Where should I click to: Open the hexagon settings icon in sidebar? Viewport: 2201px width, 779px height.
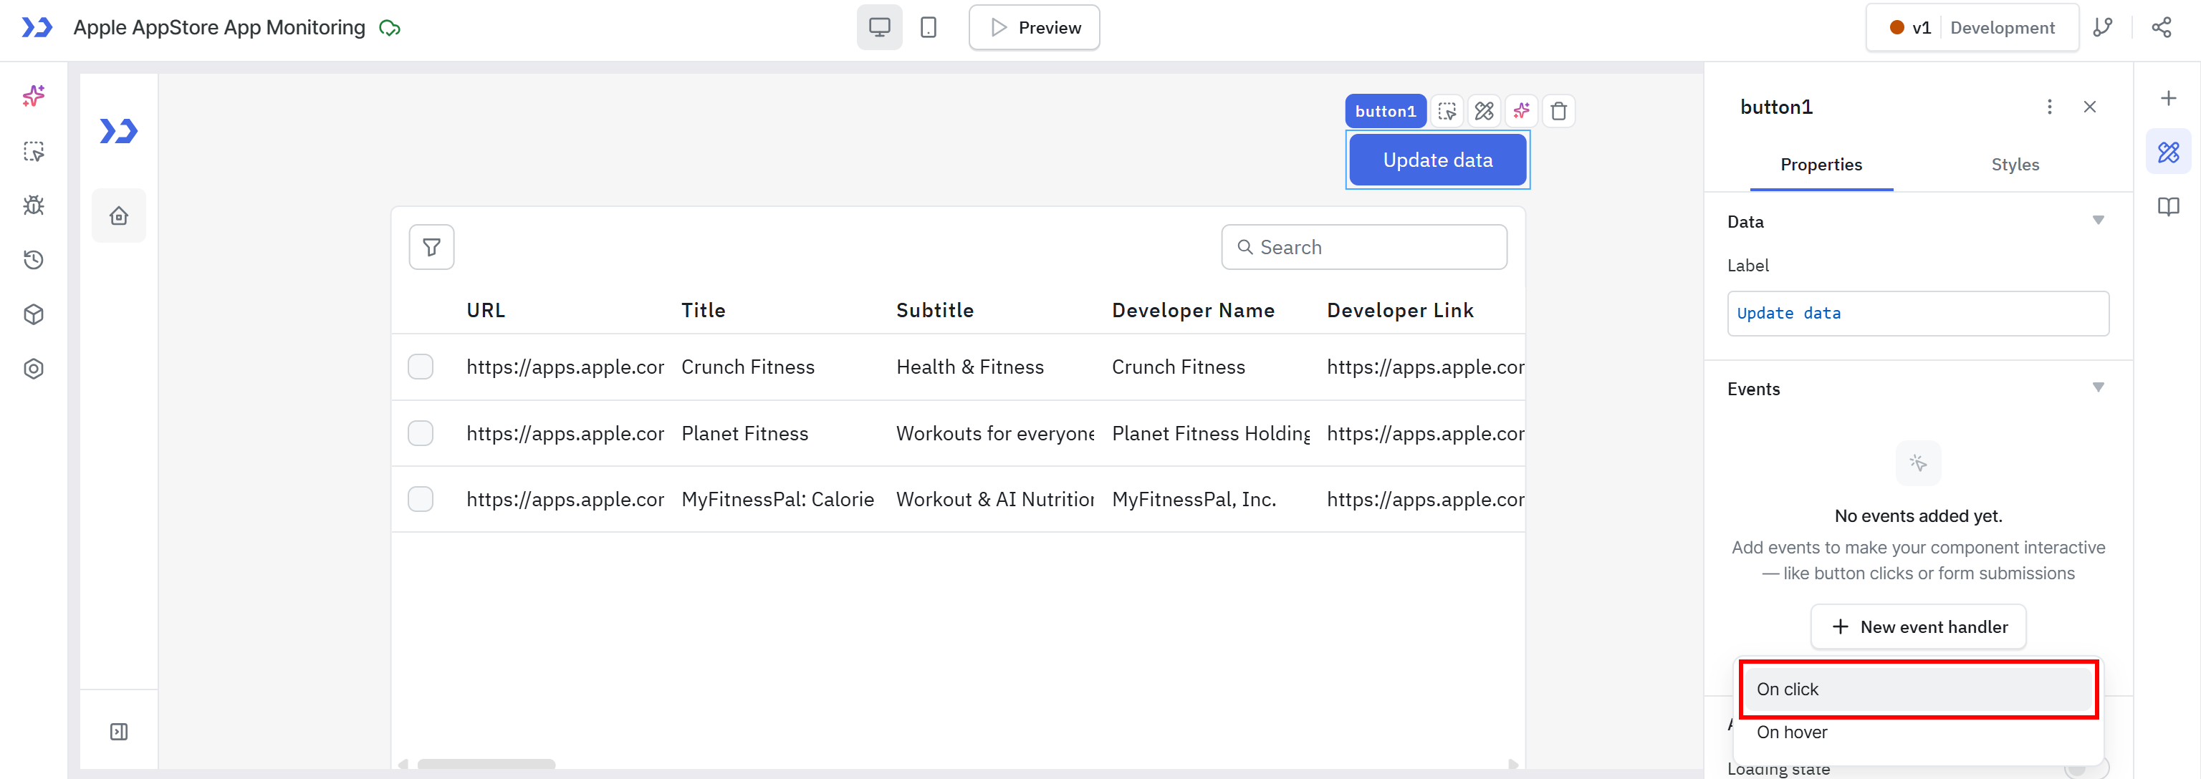(x=34, y=369)
